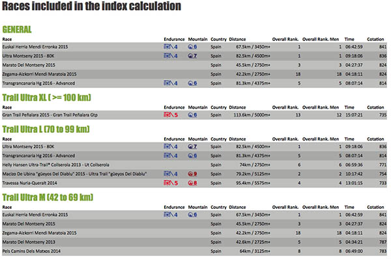Click the Mountain column header in GENERAL table

pos(197,39)
